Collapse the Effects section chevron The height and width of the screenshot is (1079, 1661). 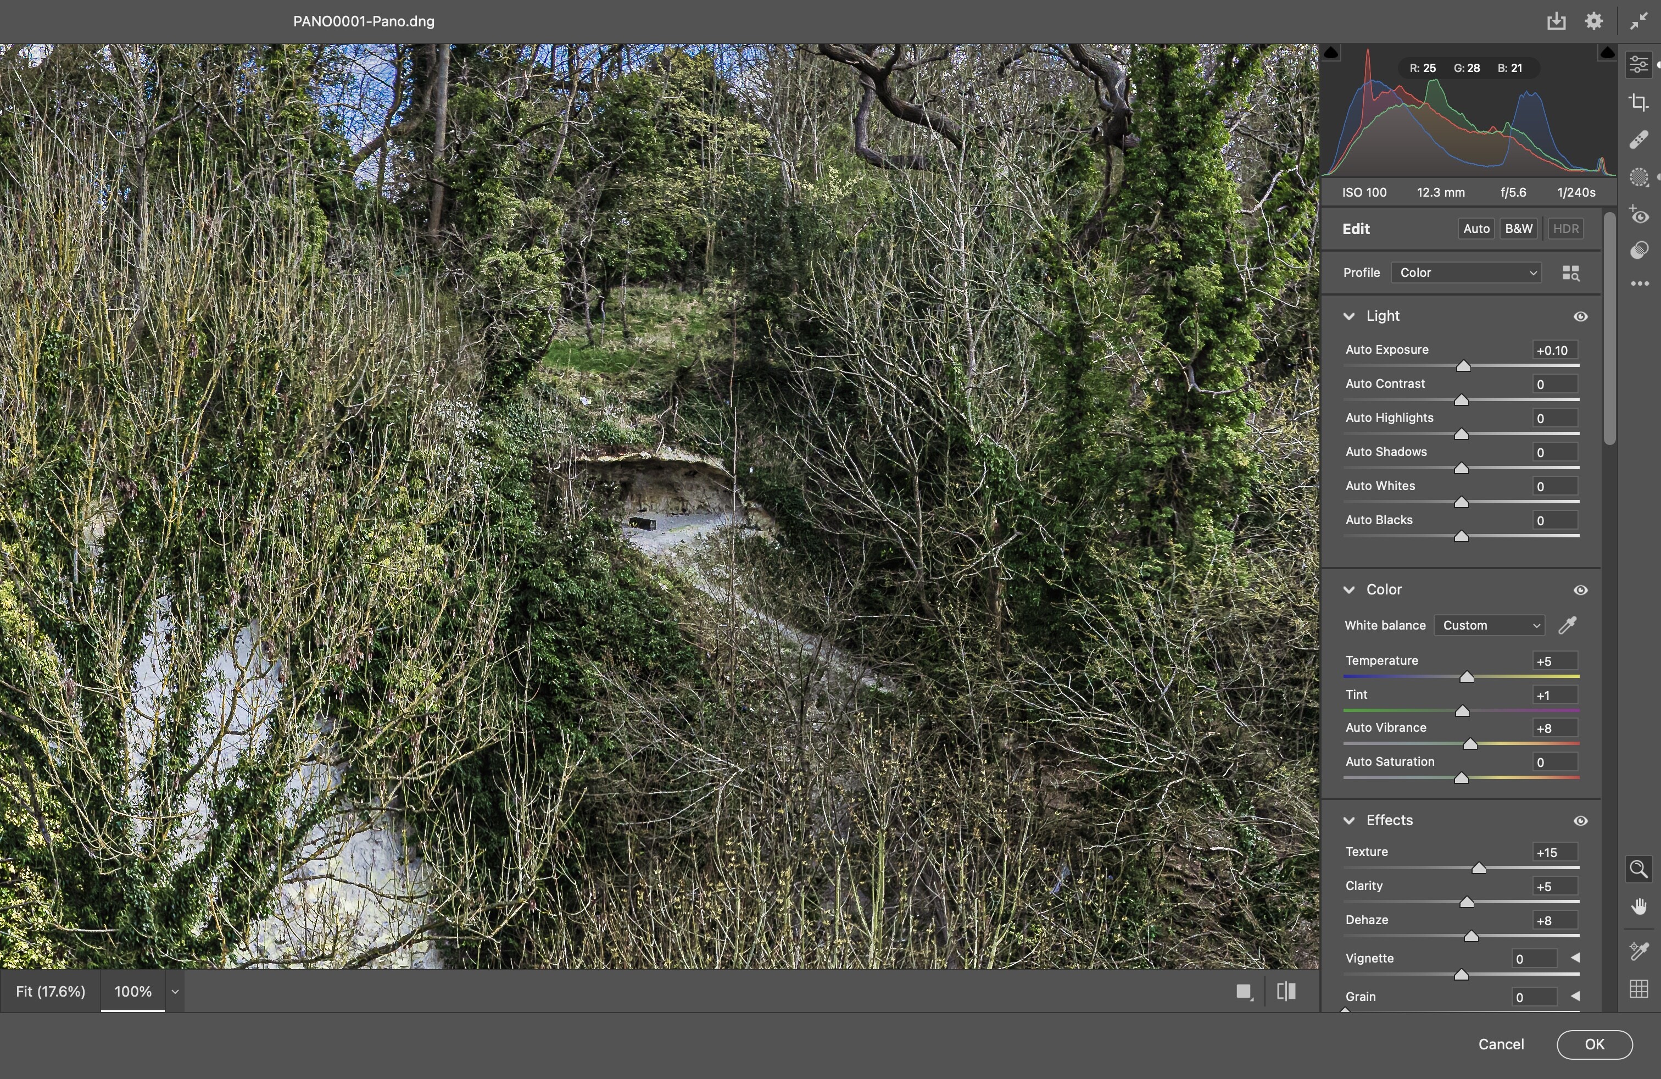coord(1349,821)
